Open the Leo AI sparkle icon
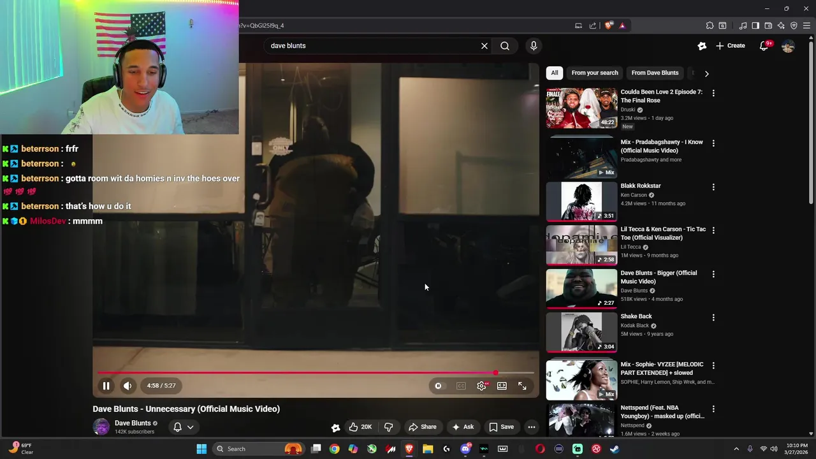This screenshot has height=459, width=816. [x=781, y=25]
